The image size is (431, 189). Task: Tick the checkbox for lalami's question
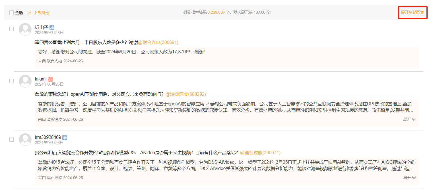coord(11,81)
